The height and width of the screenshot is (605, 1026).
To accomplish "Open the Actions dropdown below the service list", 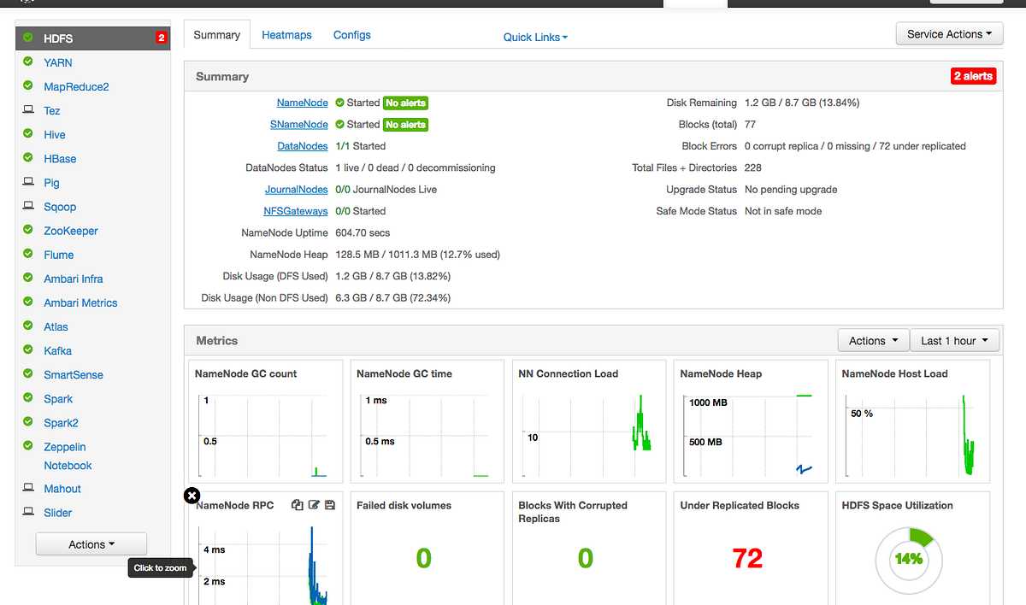I will coord(91,543).
